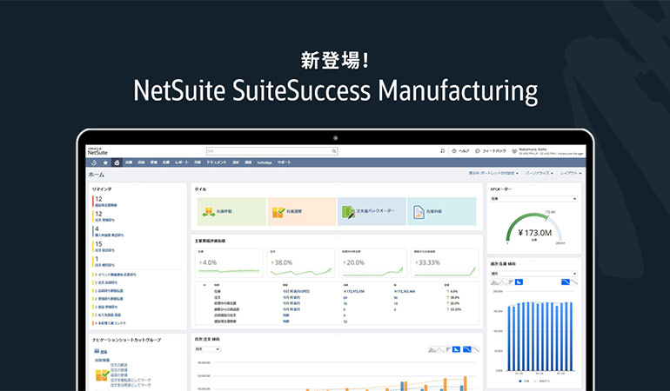Open the レポート menu
Viewport: 670px width, 391px height.
click(x=182, y=162)
